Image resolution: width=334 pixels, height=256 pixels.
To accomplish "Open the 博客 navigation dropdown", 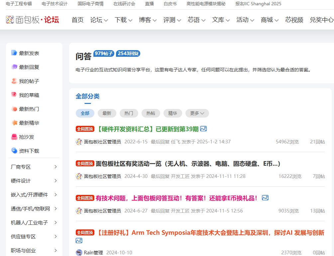I will 148,20.
